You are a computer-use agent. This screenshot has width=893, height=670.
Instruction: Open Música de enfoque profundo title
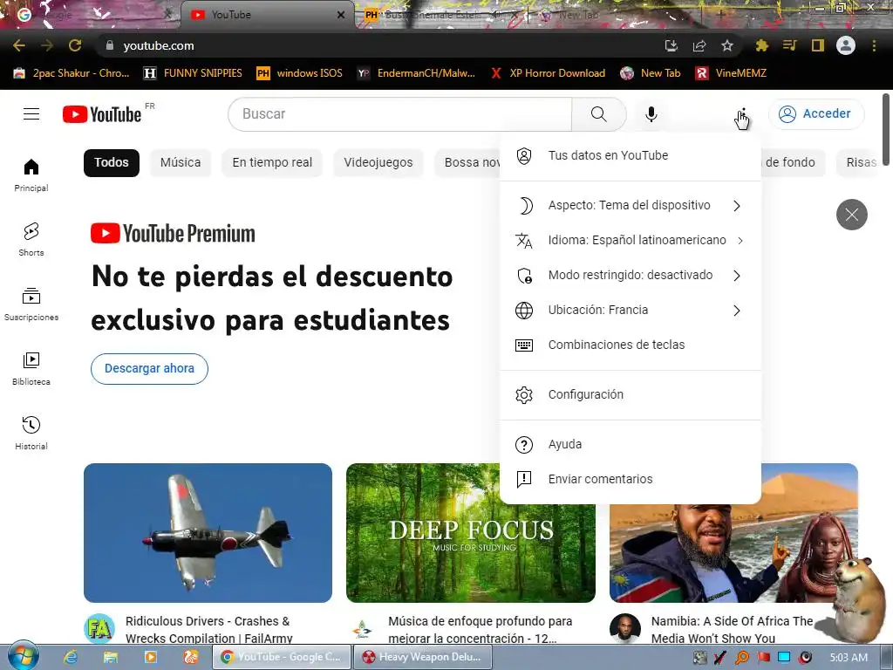click(481, 630)
